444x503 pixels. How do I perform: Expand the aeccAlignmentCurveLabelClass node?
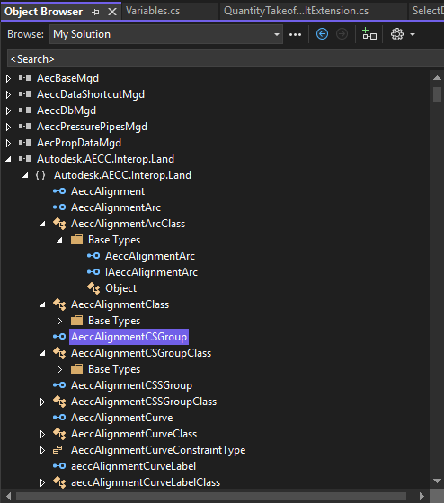42,483
